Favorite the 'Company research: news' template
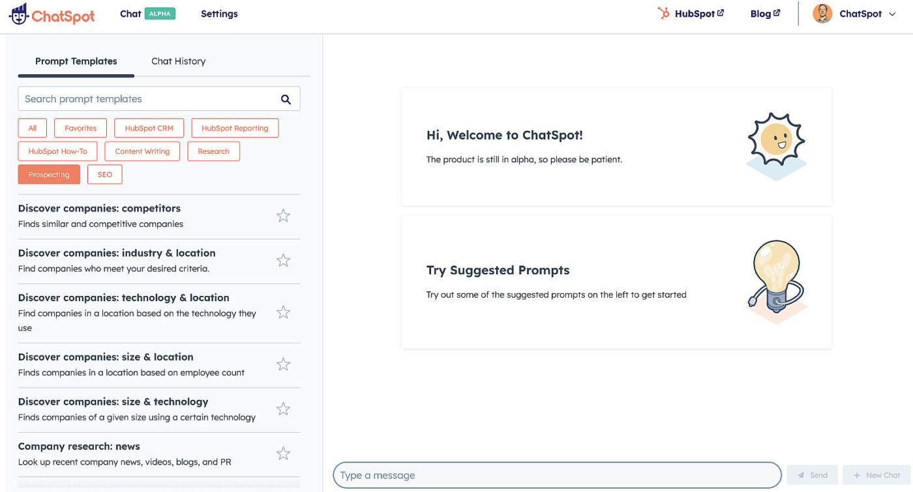913x492 pixels. 283,454
